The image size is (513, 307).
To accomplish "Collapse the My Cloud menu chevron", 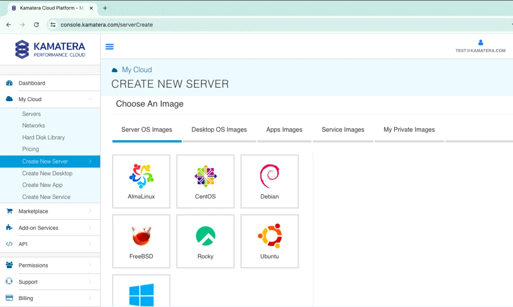I will 90,99.
